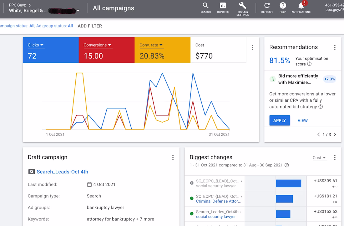Go to previous recommendation arrow
344x226 pixels.
319,135
